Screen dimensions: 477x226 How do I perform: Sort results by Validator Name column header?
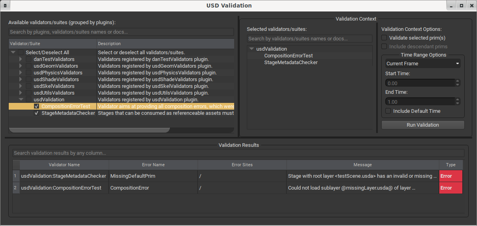click(64, 165)
